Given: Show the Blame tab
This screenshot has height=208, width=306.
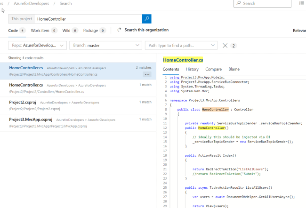Looking at the screenshot, I should coord(234,69).
